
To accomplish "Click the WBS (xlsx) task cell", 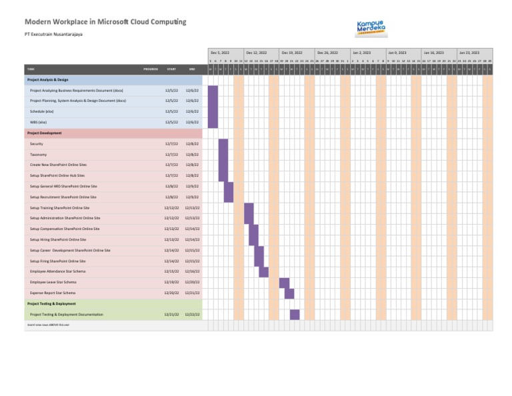I will [38, 122].
